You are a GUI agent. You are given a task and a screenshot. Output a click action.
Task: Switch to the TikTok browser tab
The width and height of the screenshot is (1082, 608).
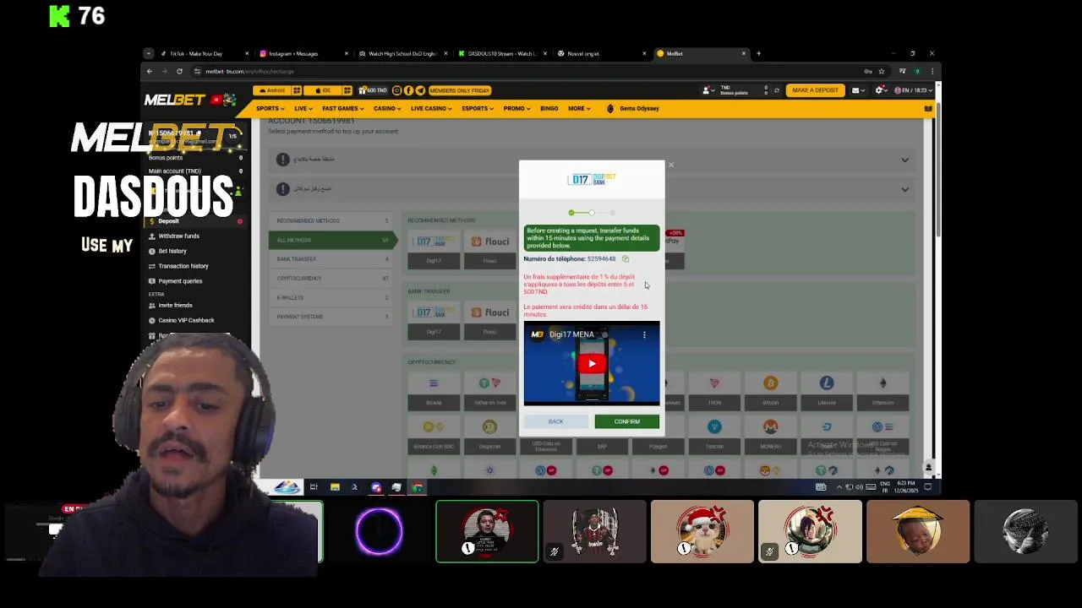[203, 53]
